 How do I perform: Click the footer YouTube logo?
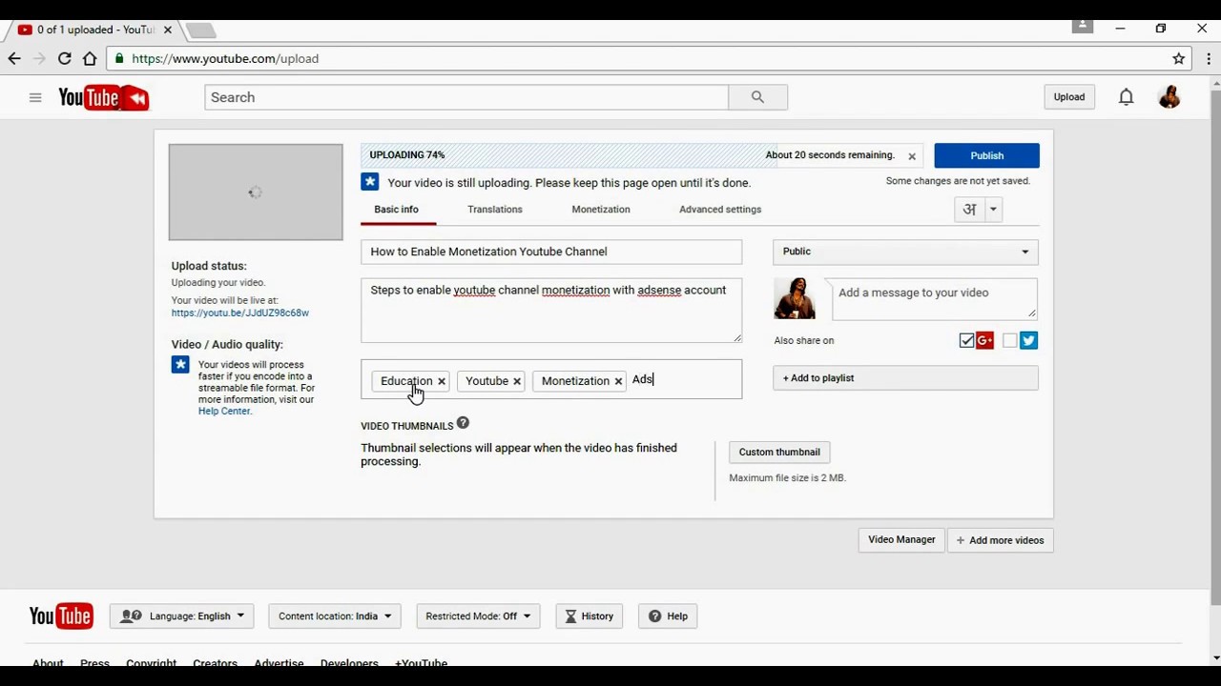pos(61,615)
